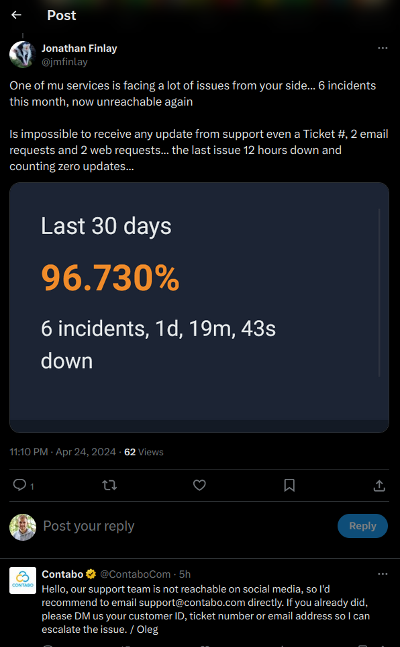
Task: Open the share post icon
Action: coord(379,486)
